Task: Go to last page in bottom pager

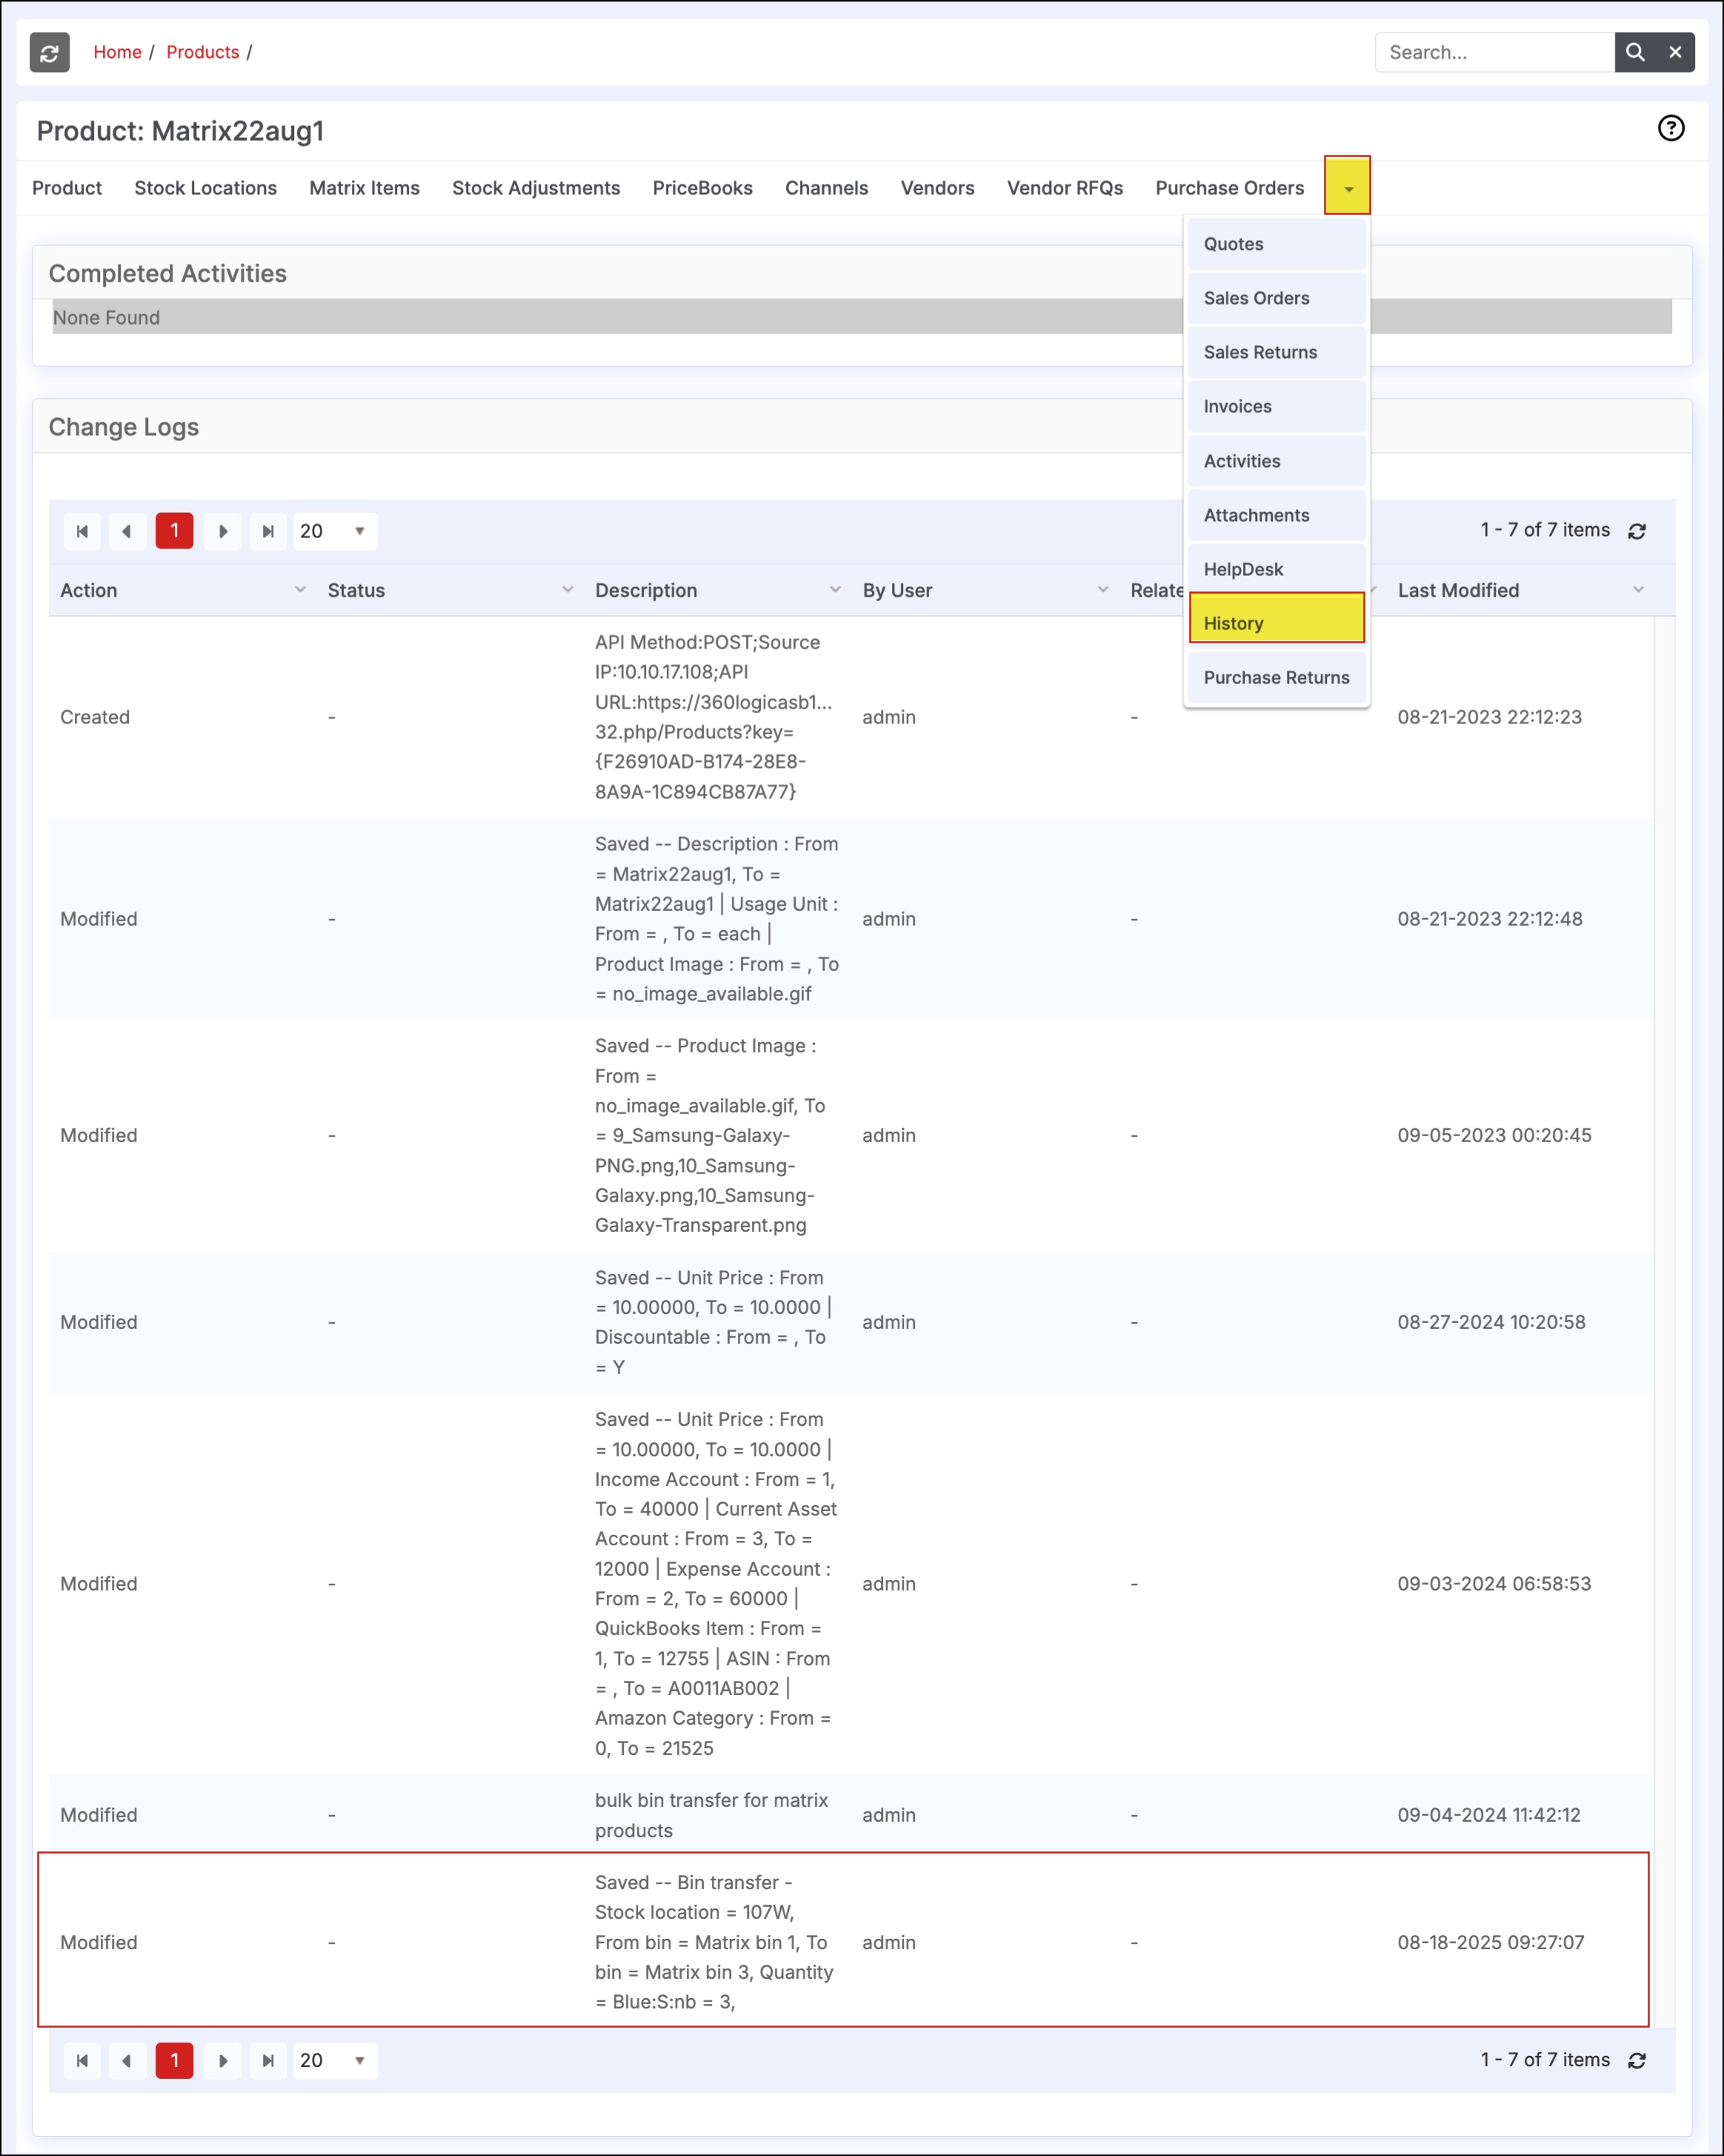Action: click(x=268, y=2060)
